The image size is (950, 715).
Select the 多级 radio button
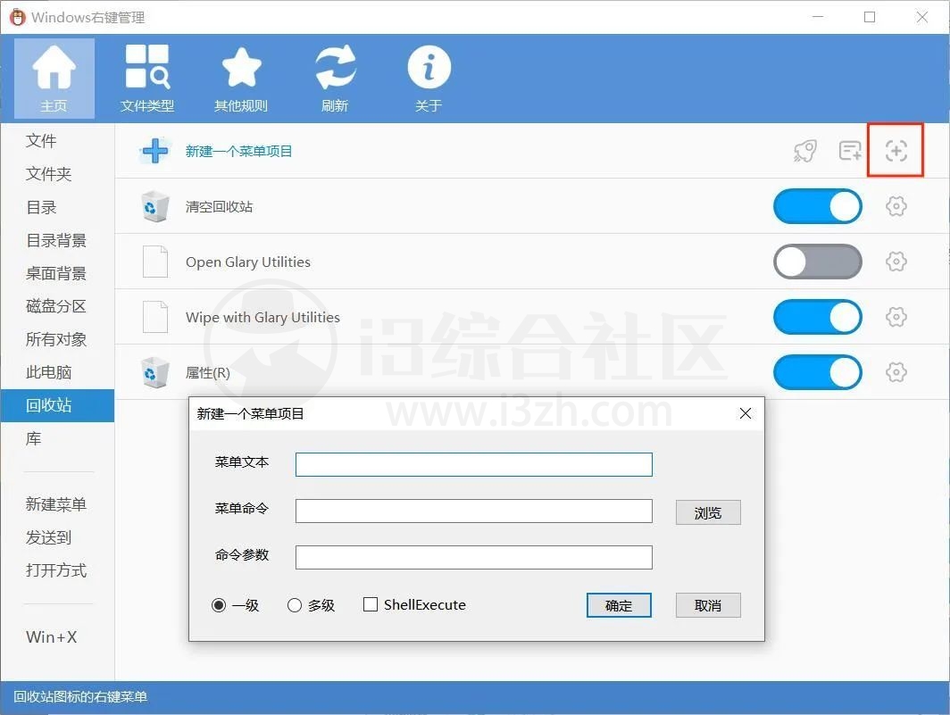295,605
